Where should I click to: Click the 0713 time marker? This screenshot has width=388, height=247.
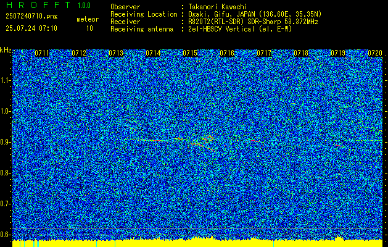coord(116,53)
